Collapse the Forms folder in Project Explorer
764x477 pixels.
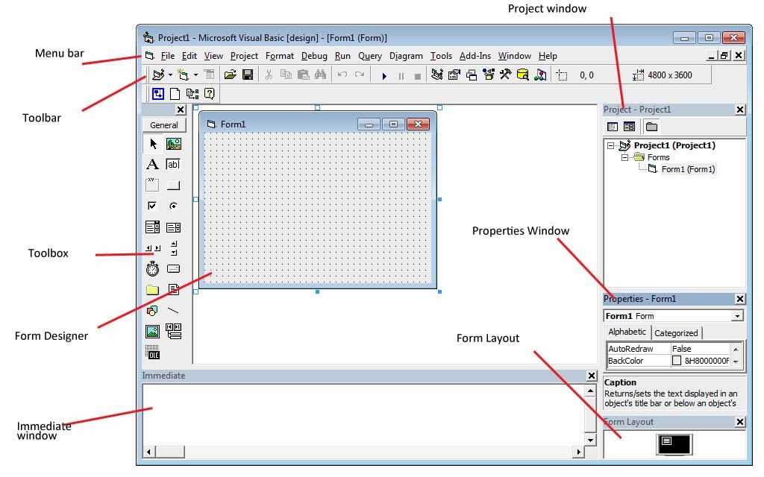tap(624, 157)
